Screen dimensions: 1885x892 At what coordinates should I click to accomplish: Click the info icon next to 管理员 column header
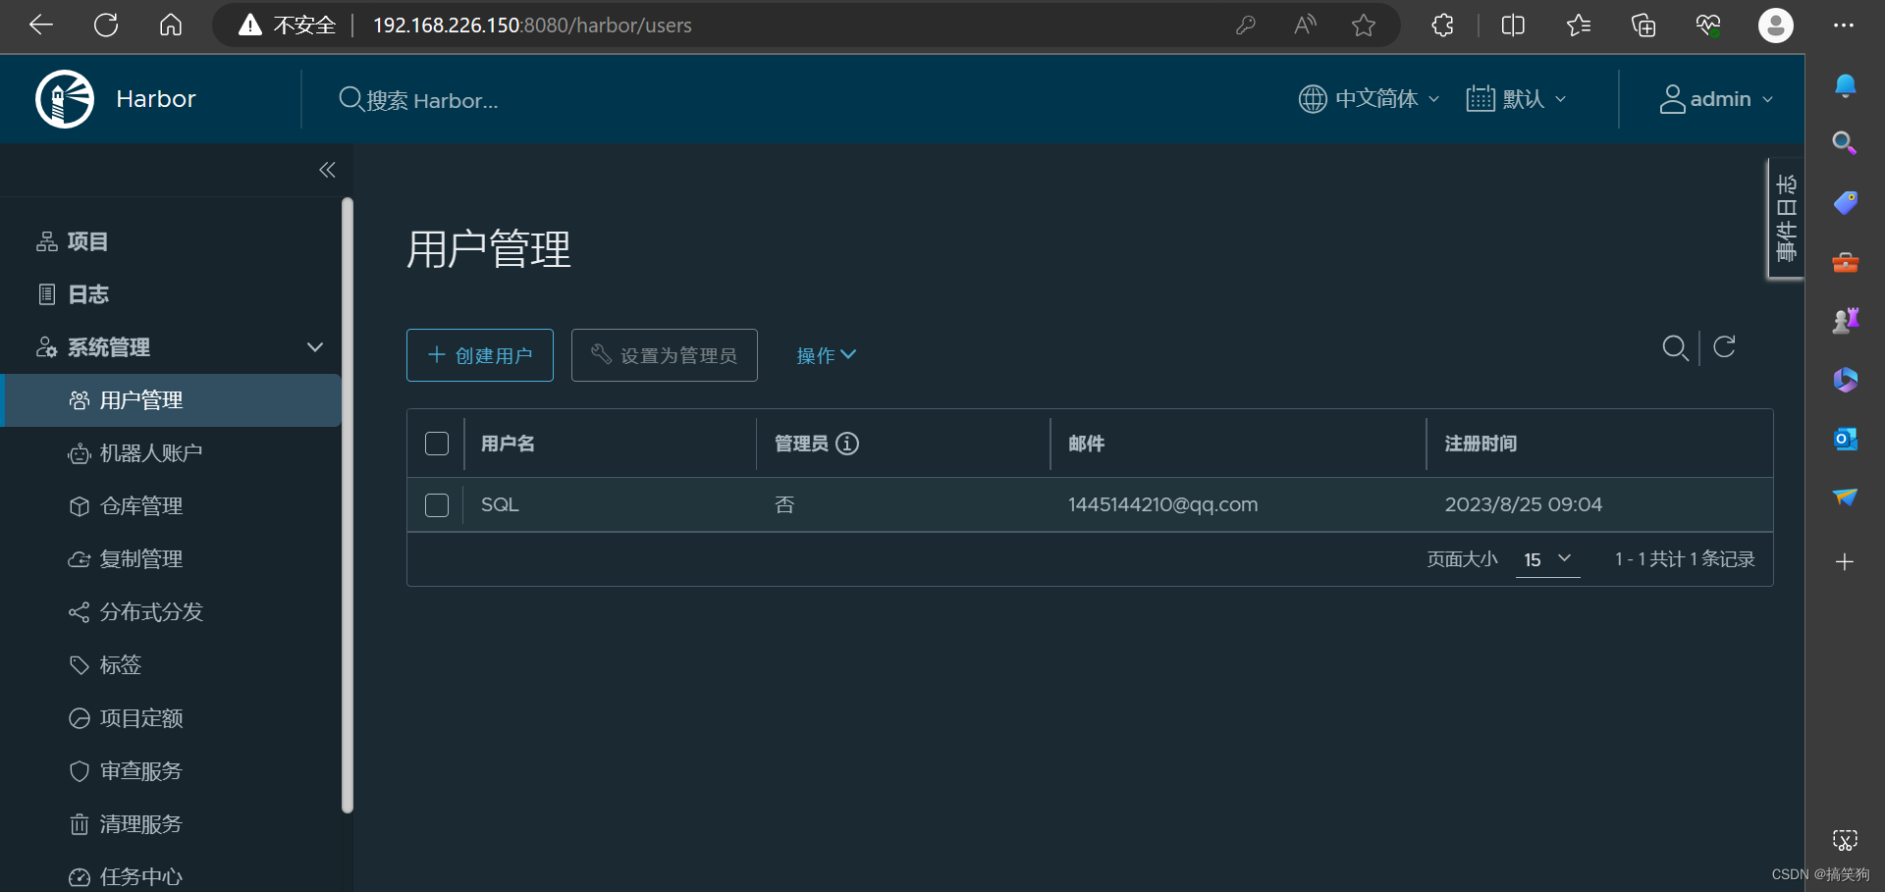(x=848, y=444)
